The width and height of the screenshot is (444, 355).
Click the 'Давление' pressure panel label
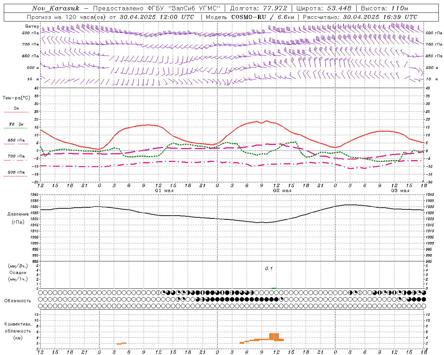click(x=18, y=214)
